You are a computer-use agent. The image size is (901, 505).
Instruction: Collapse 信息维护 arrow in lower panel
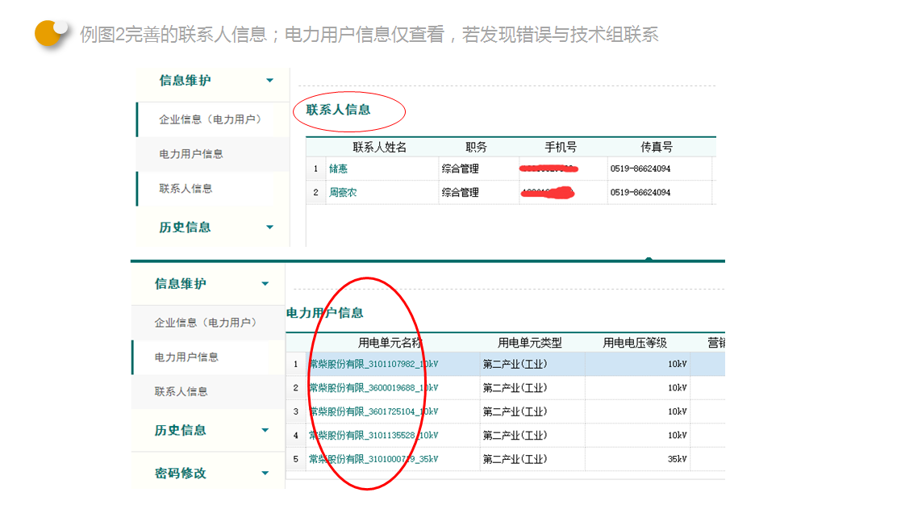265,284
